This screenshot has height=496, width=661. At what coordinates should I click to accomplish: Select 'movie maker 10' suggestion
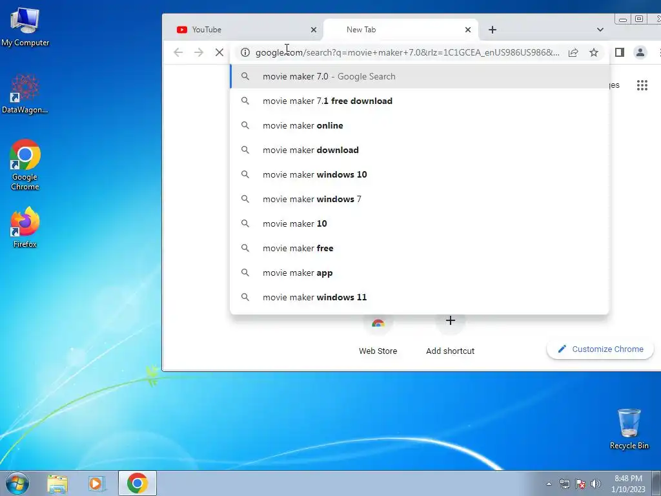pyautogui.click(x=420, y=223)
